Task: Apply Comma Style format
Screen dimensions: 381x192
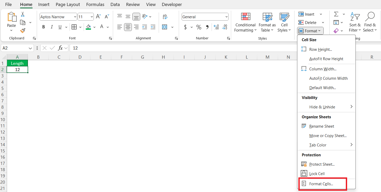Action: pyautogui.click(x=207, y=27)
